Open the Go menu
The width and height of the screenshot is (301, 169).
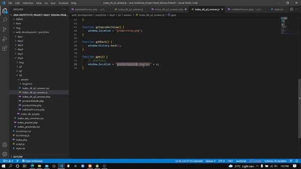[x=46, y=3]
